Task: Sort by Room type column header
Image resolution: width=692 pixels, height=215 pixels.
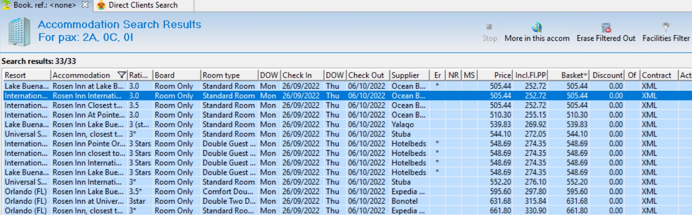Action: pos(229,75)
